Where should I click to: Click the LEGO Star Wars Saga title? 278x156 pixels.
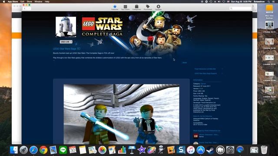(65, 49)
